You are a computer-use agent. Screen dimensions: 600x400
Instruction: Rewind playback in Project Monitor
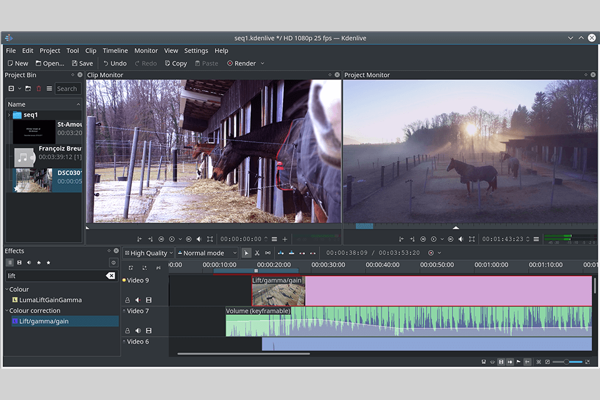[x=423, y=239]
